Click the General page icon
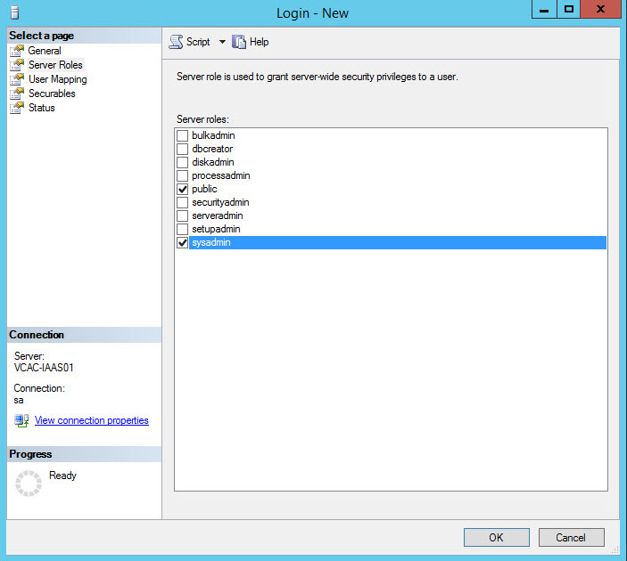Viewport: 627px width, 561px height. (x=17, y=51)
